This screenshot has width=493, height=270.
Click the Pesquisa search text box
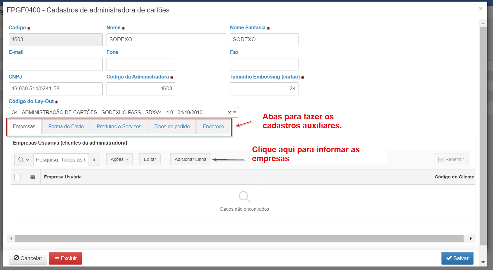coord(61,160)
